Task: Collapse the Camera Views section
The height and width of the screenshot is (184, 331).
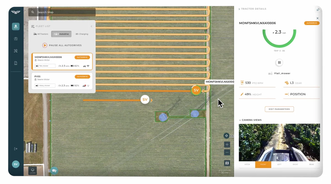Action: pyautogui.click(x=240, y=120)
